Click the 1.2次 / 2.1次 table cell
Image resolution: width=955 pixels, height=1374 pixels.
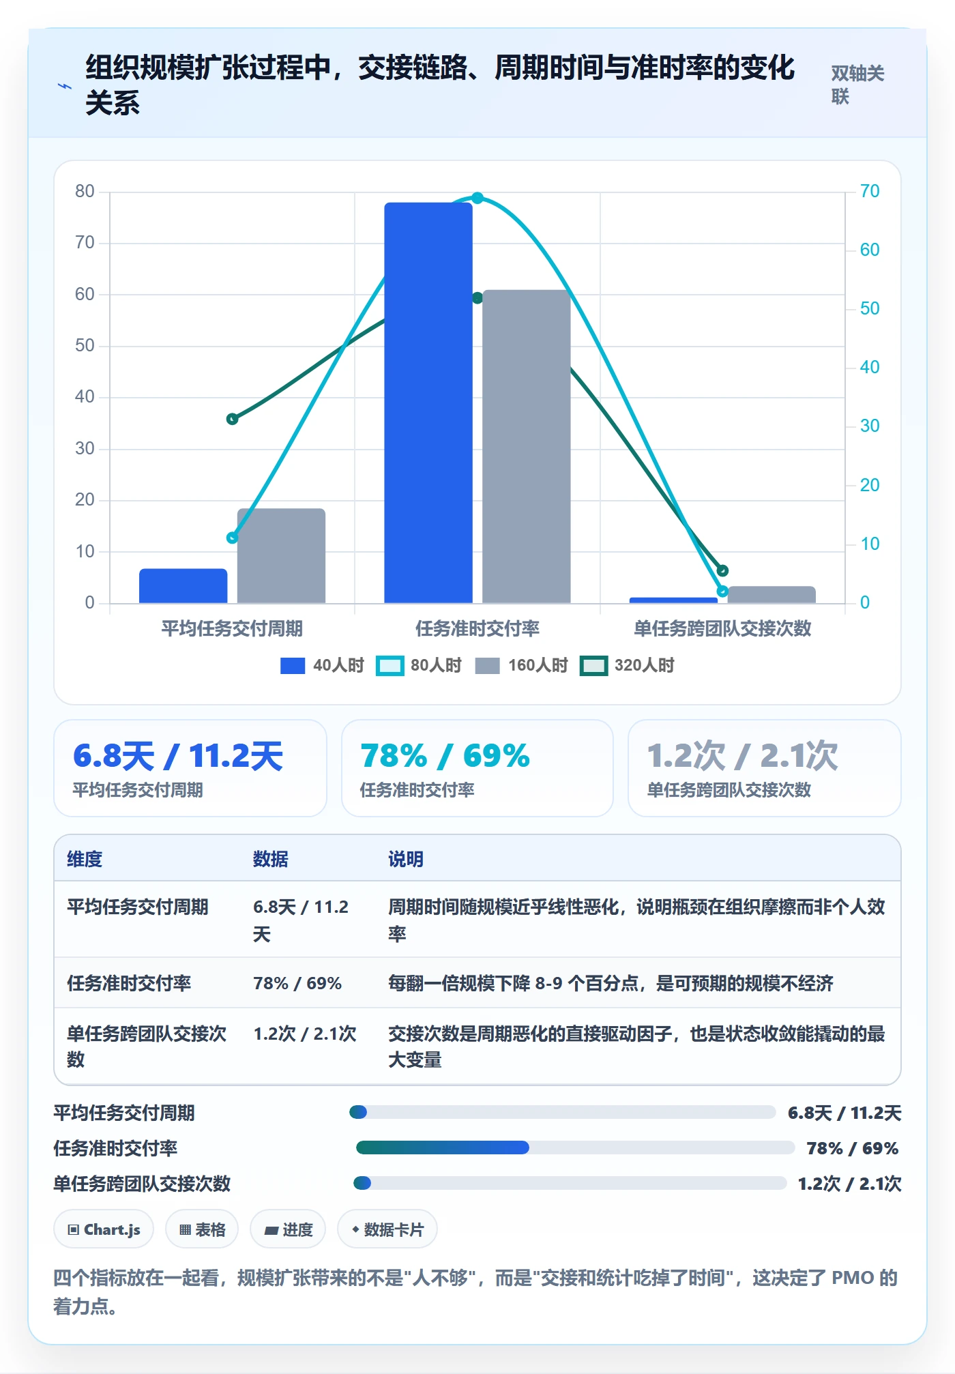tap(305, 1034)
